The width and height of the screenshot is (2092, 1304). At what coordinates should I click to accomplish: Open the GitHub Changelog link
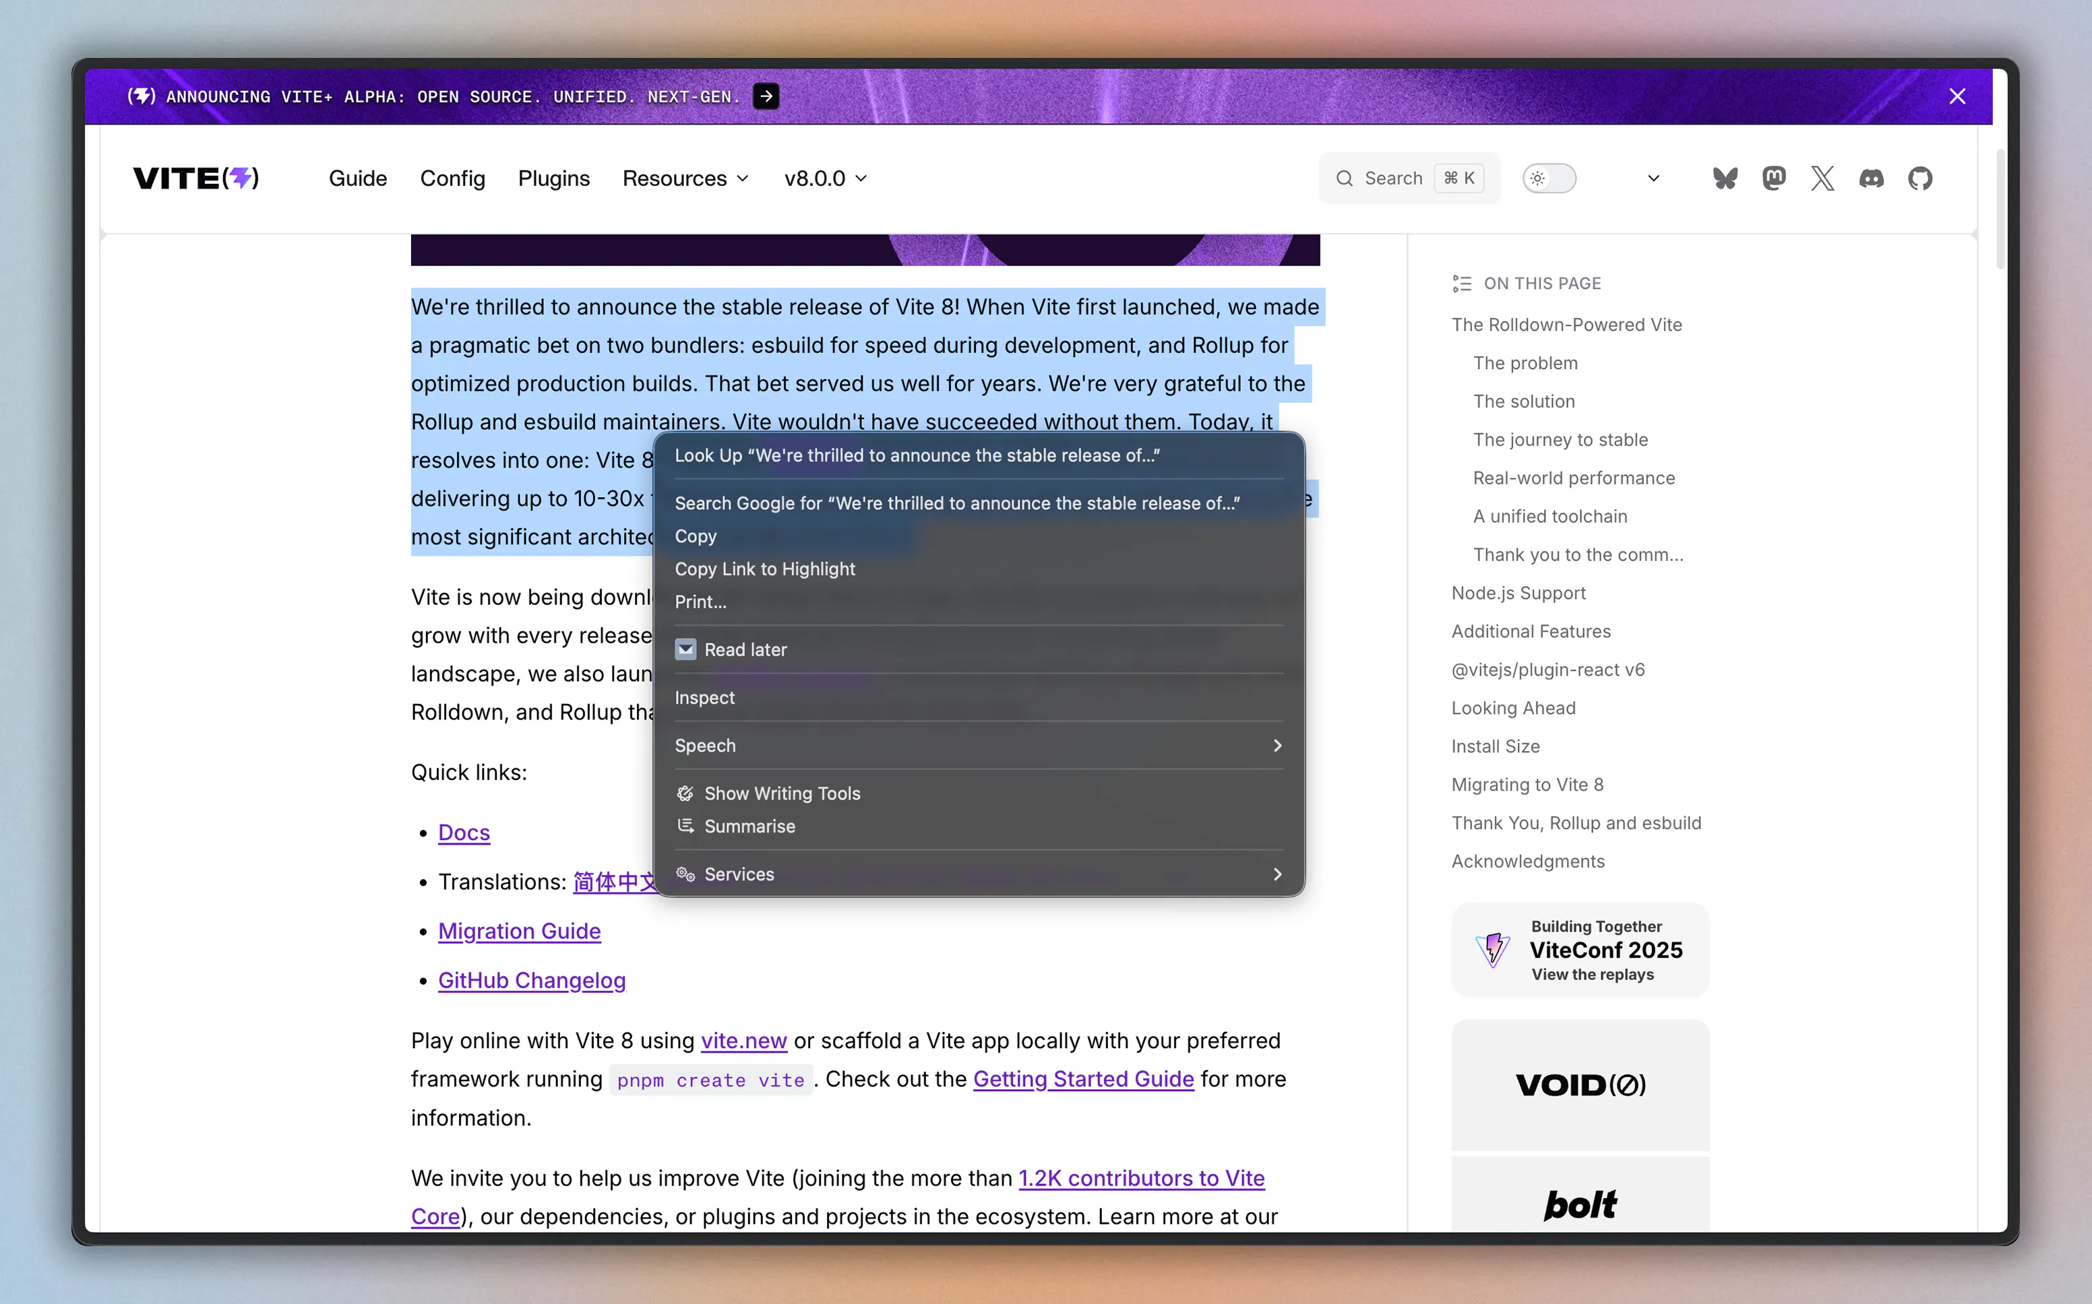click(531, 980)
